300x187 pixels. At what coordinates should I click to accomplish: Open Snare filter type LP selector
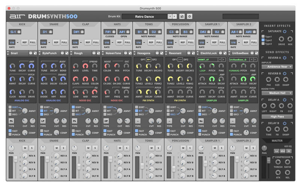[x=43, y=121]
